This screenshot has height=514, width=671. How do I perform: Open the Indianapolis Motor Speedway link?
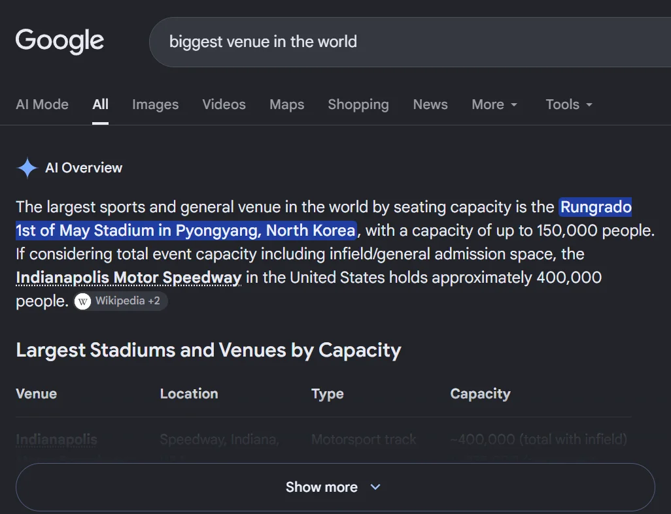129,278
